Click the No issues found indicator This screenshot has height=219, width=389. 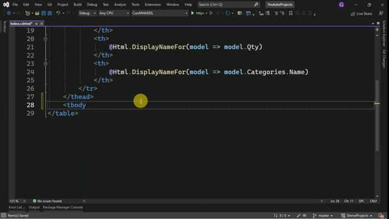(x=47, y=201)
